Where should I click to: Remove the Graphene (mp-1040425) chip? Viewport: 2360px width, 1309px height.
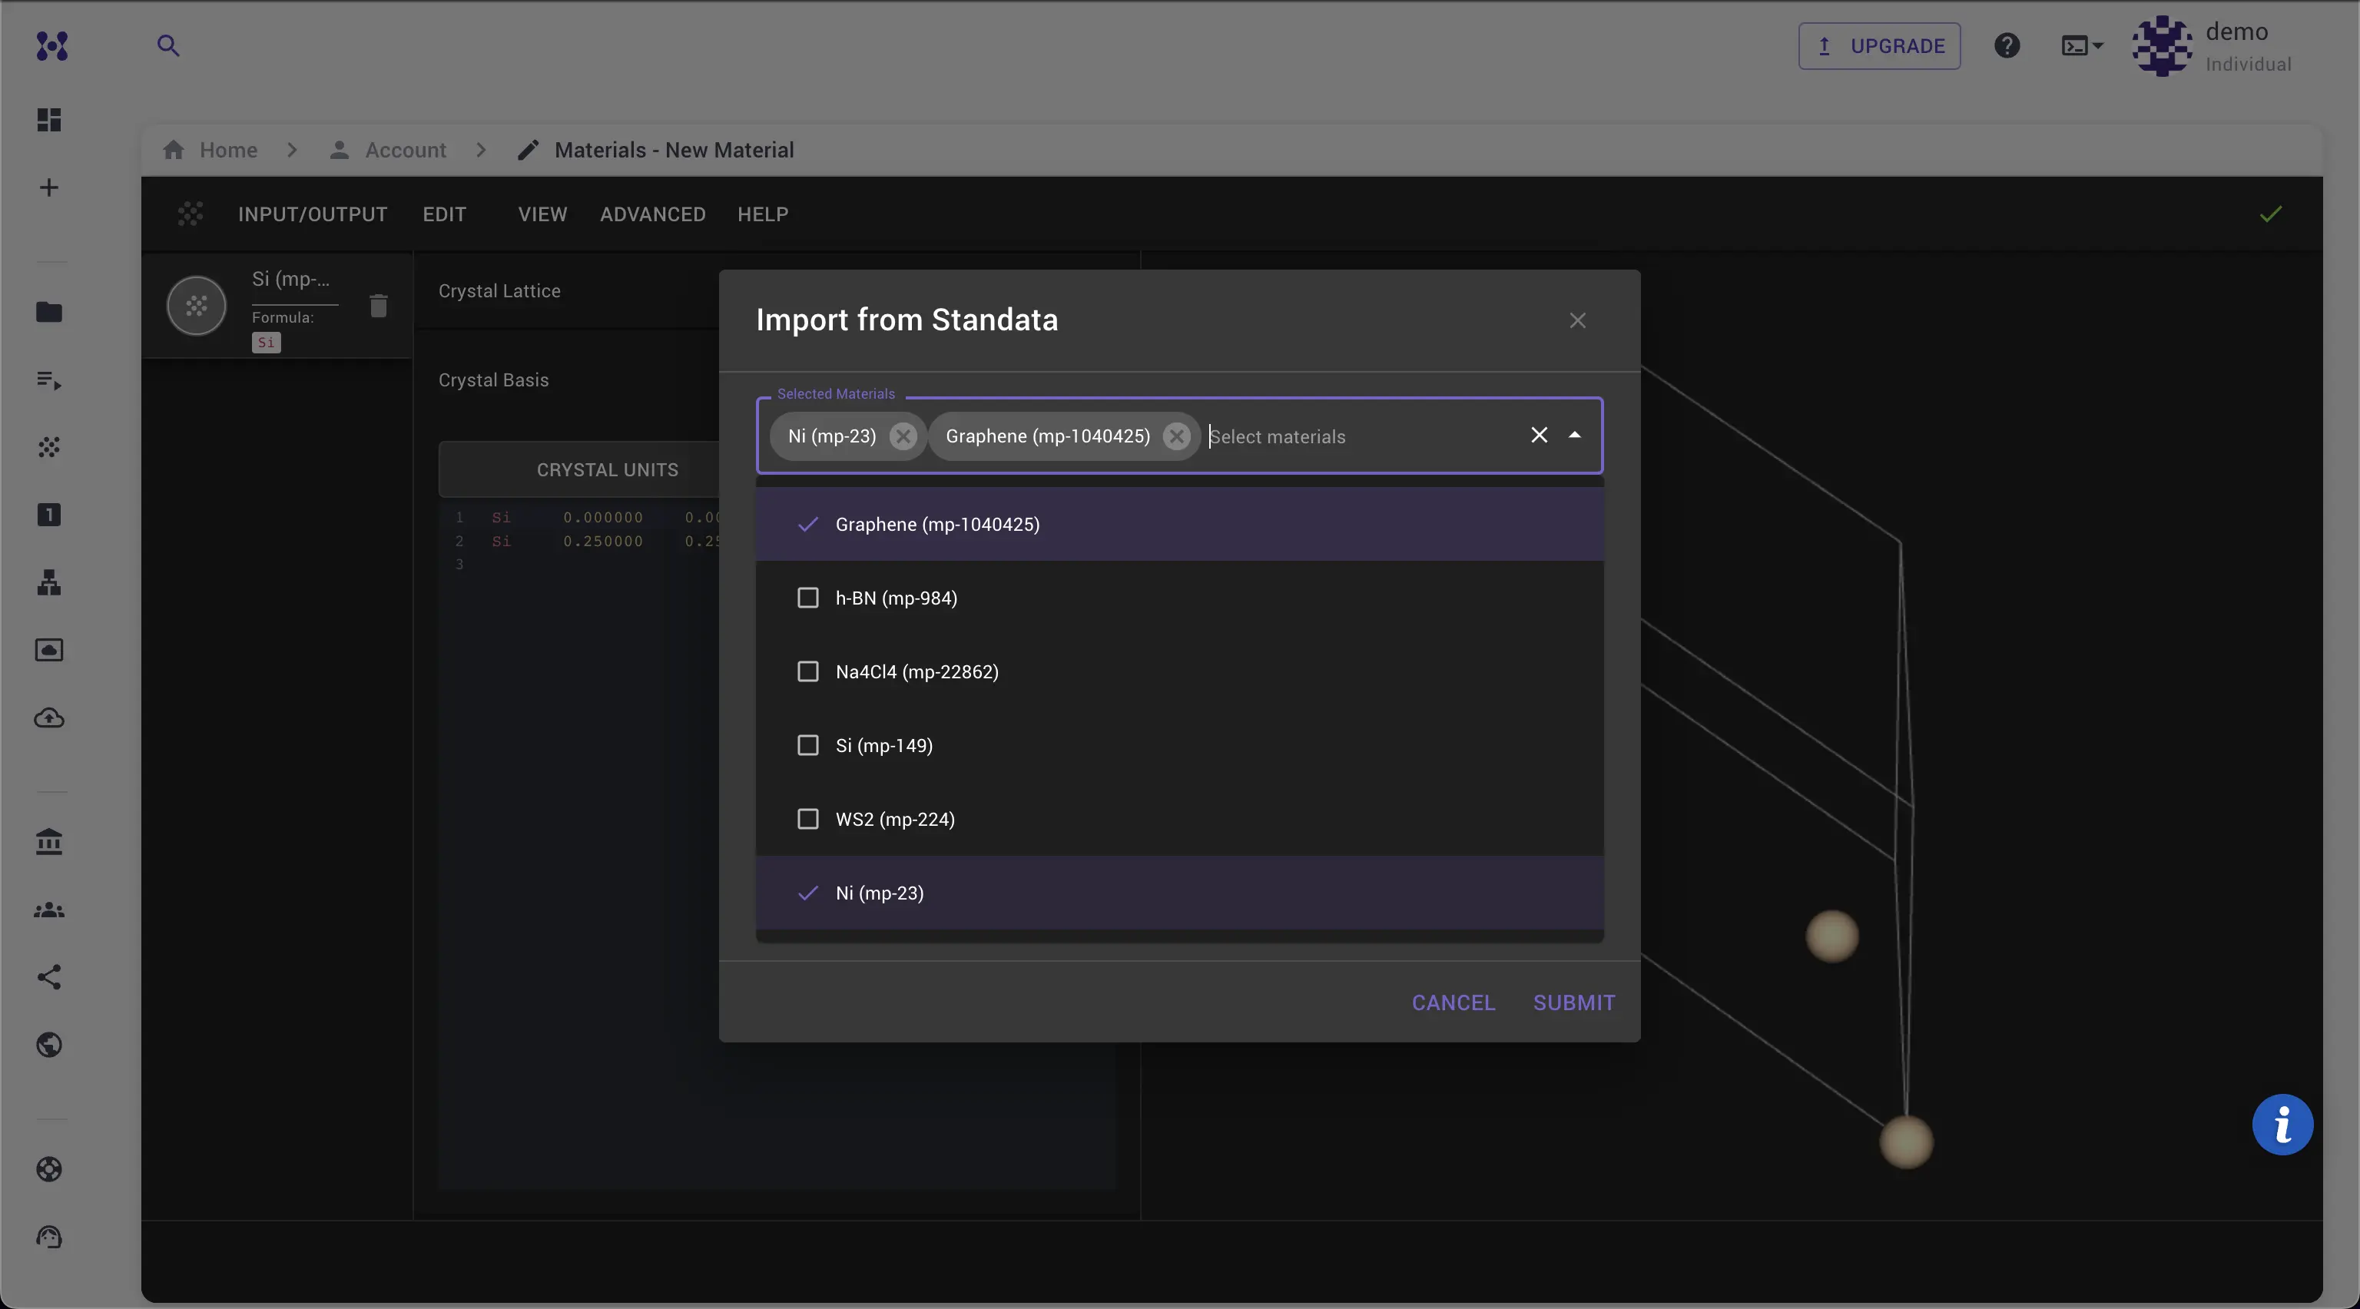tap(1176, 436)
